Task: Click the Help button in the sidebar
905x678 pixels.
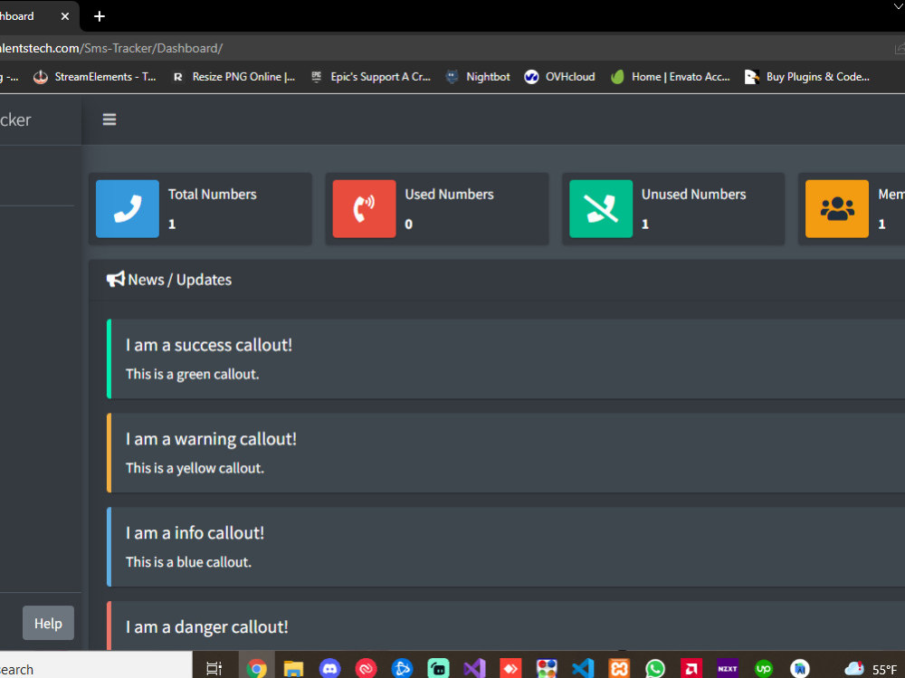Action: [x=49, y=623]
